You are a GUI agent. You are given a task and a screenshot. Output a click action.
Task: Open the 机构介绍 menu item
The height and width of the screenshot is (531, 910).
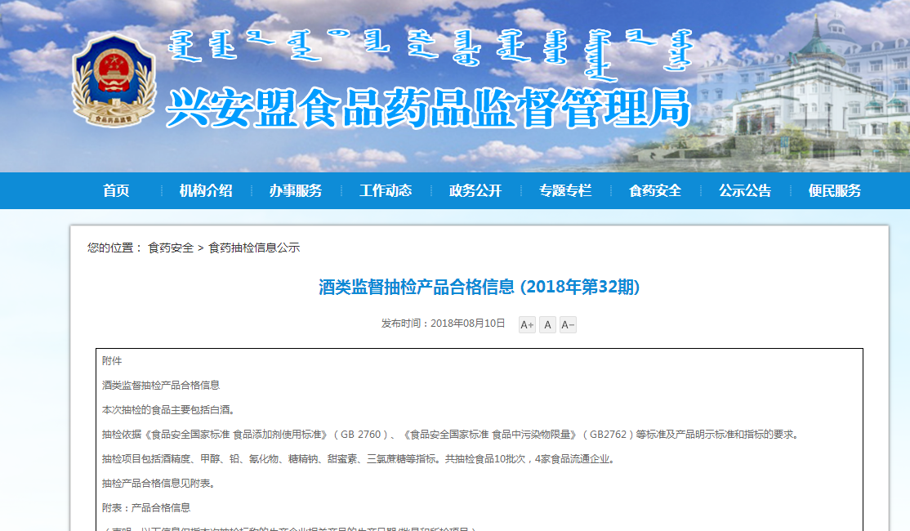(206, 190)
